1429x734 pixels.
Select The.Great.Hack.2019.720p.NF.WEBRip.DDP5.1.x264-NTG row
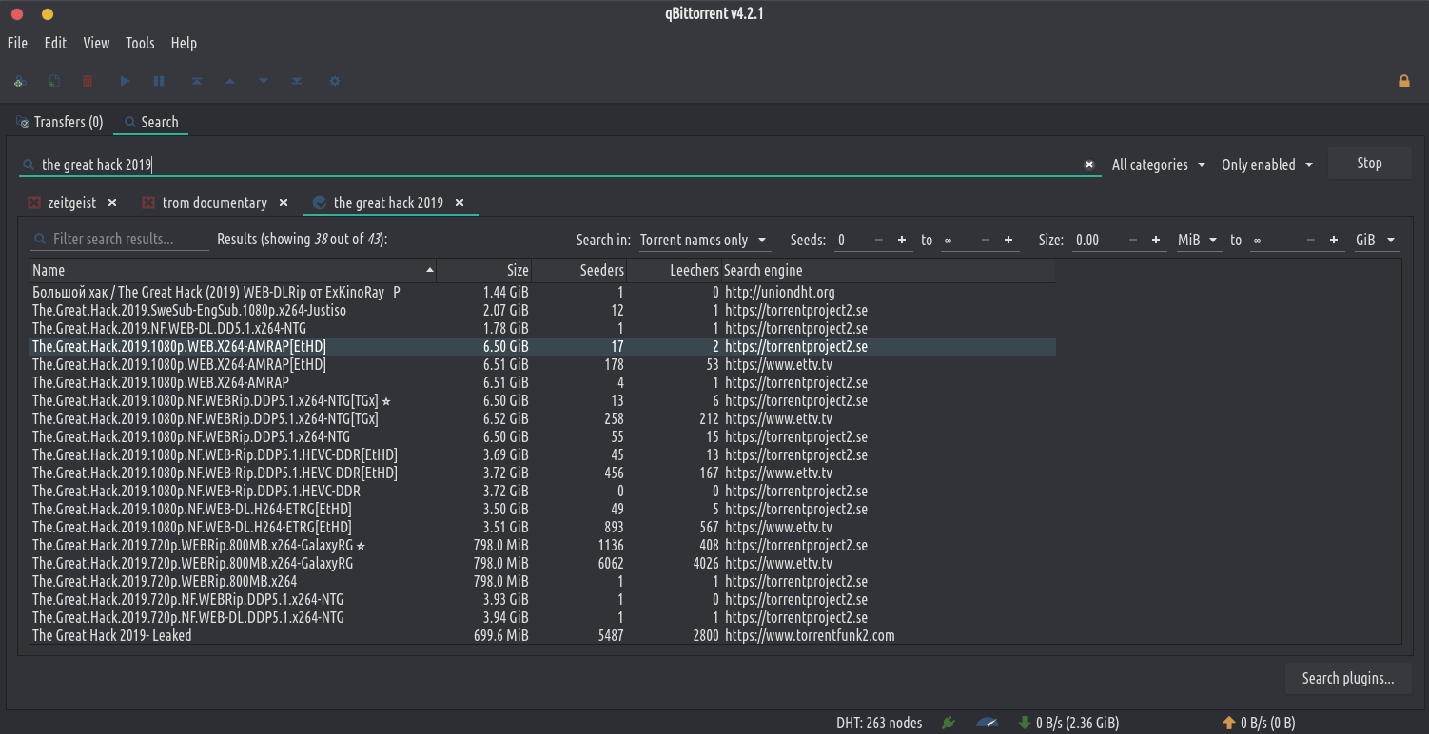pos(542,600)
